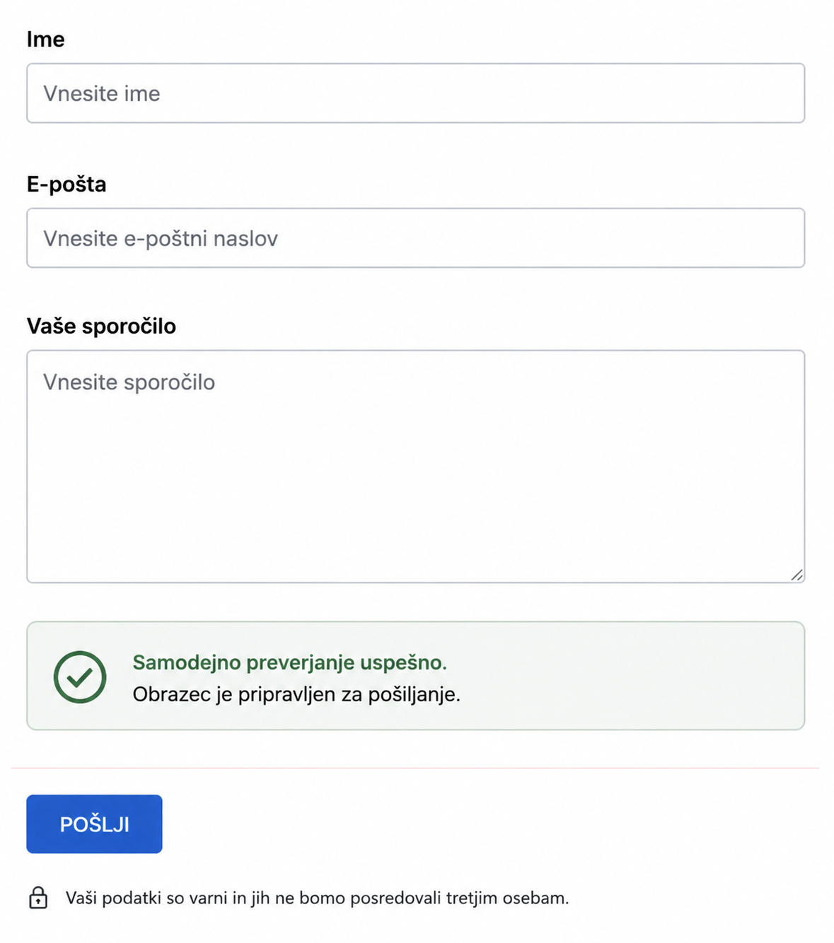This screenshot has width=834, height=943.
Task: Click the privacy notice about tretjim osebam
Action: tap(317, 898)
